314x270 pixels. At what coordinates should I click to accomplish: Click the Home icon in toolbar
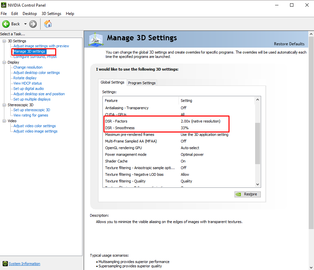point(48,24)
